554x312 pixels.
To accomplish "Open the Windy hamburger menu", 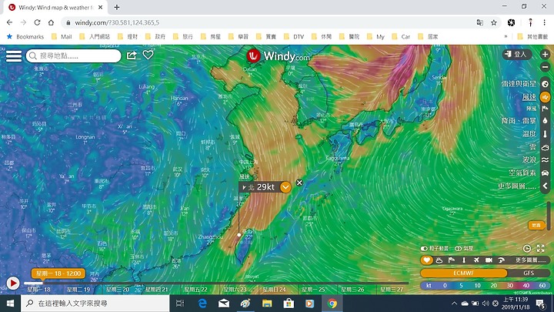I will click(14, 56).
